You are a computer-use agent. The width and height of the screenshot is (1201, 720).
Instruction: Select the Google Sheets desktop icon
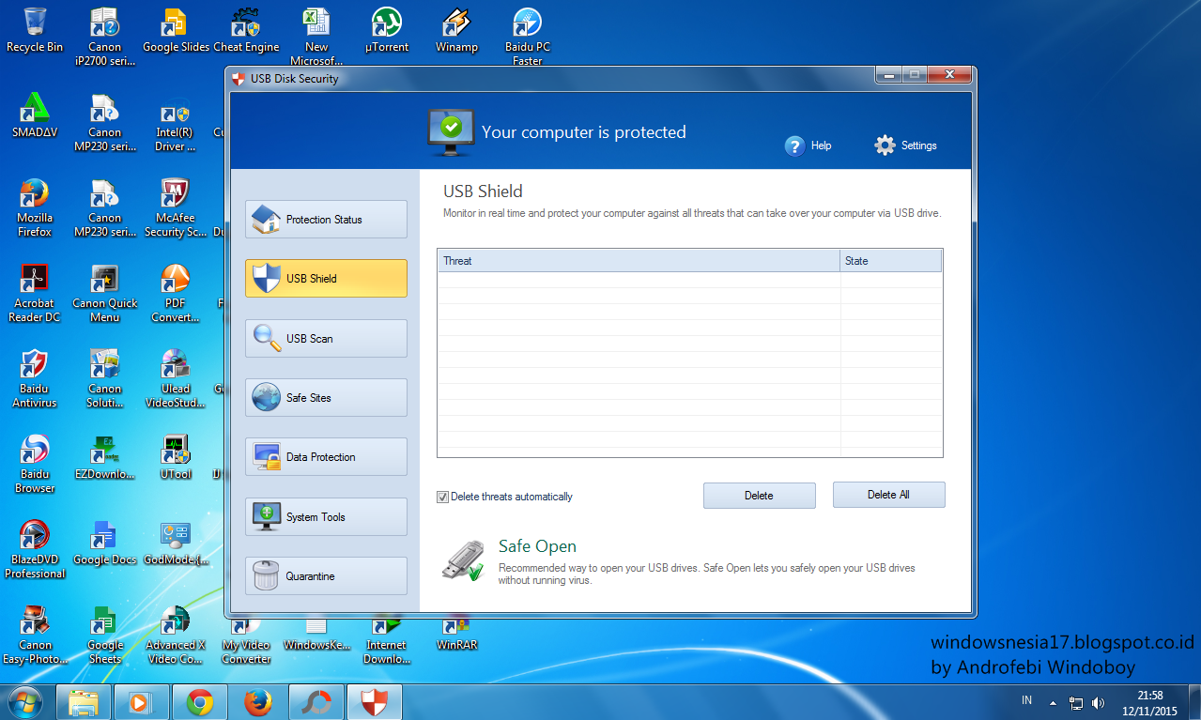pyautogui.click(x=105, y=635)
